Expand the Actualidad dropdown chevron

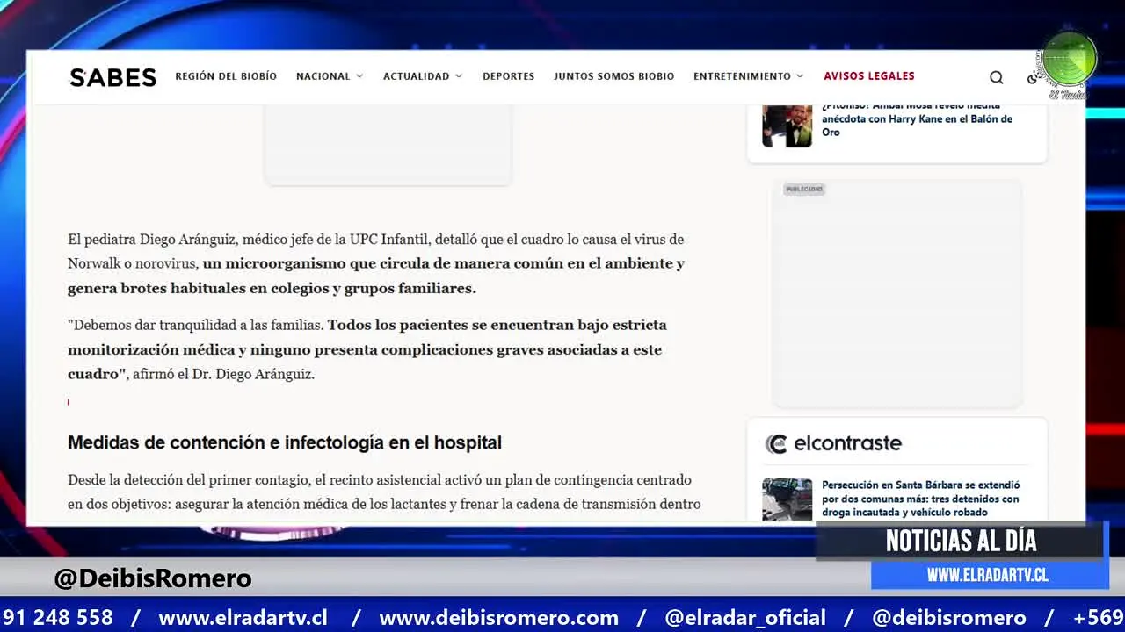[458, 76]
